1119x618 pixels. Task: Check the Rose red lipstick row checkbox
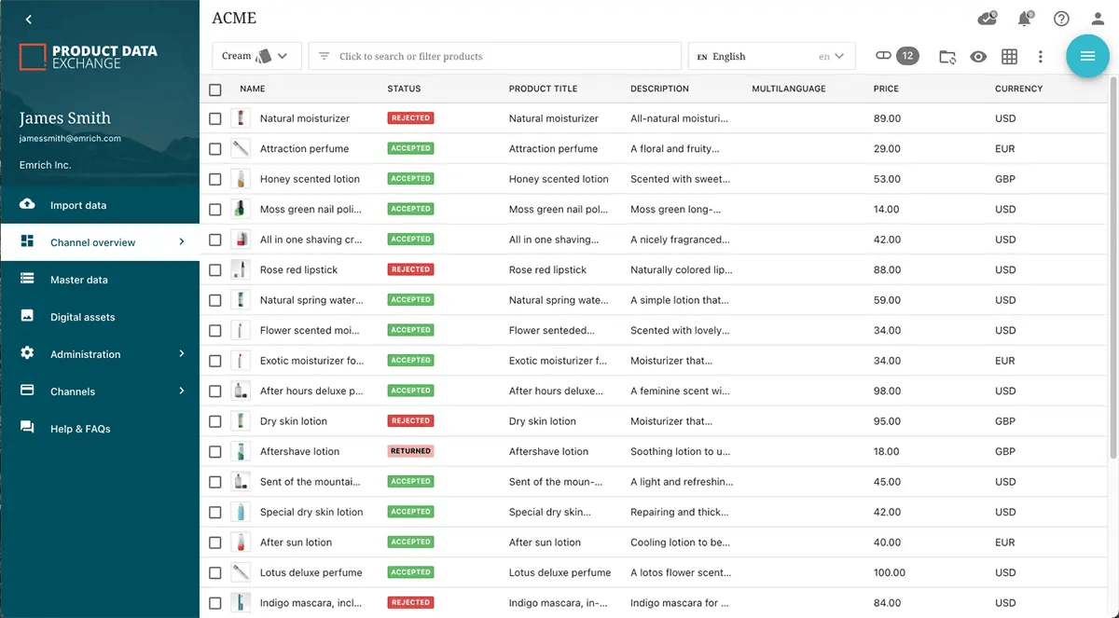click(x=215, y=270)
